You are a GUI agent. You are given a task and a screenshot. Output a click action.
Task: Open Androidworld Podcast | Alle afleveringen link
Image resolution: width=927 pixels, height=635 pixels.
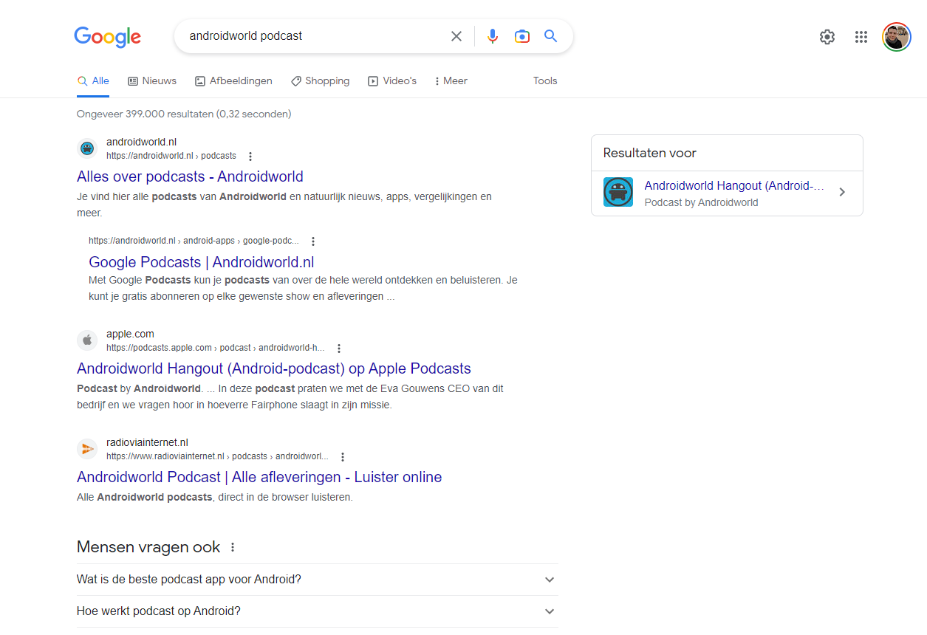259,477
